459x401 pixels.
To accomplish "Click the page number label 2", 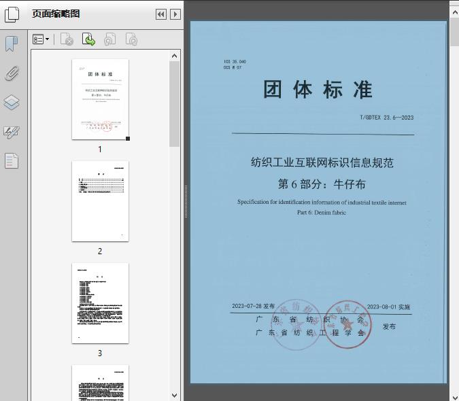I will tap(100, 251).
